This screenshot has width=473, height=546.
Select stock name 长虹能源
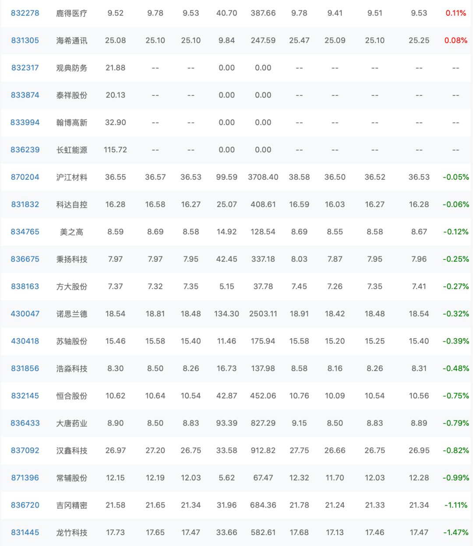72,150
